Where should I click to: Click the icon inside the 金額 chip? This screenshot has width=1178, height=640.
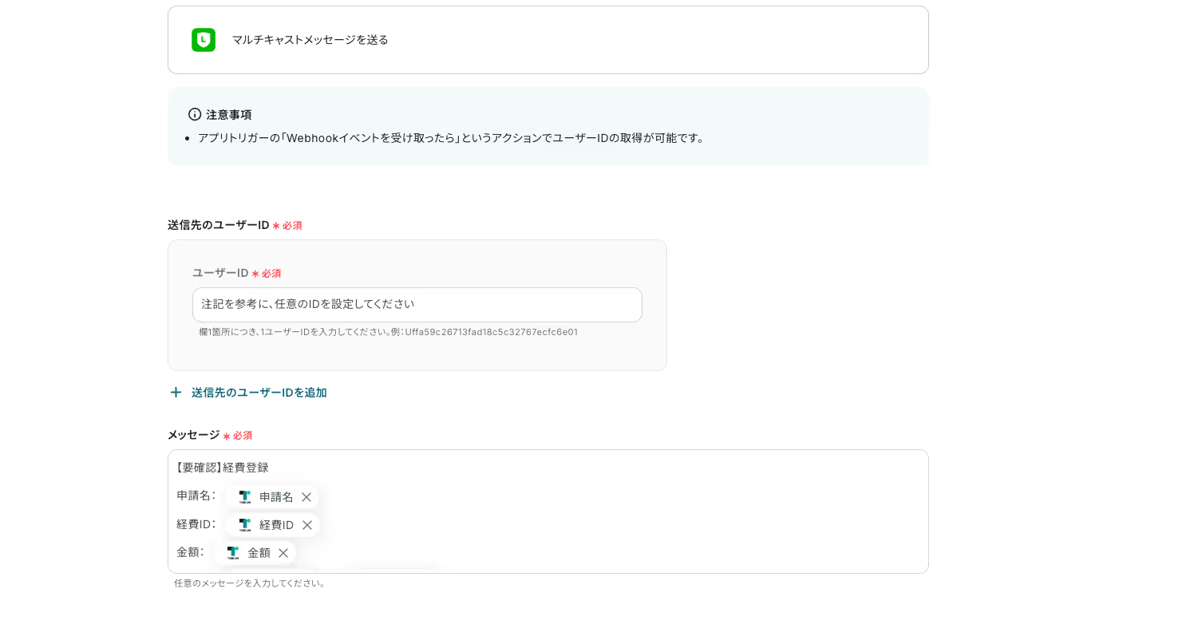[233, 553]
